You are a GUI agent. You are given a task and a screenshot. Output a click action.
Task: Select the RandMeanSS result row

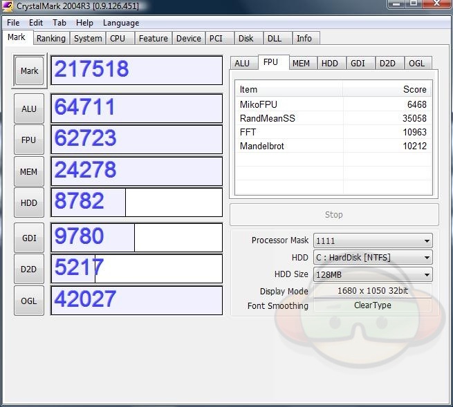pyautogui.click(x=333, y=118)
